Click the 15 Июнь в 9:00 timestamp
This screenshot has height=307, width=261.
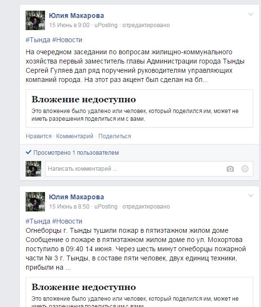tap(69, 25)
